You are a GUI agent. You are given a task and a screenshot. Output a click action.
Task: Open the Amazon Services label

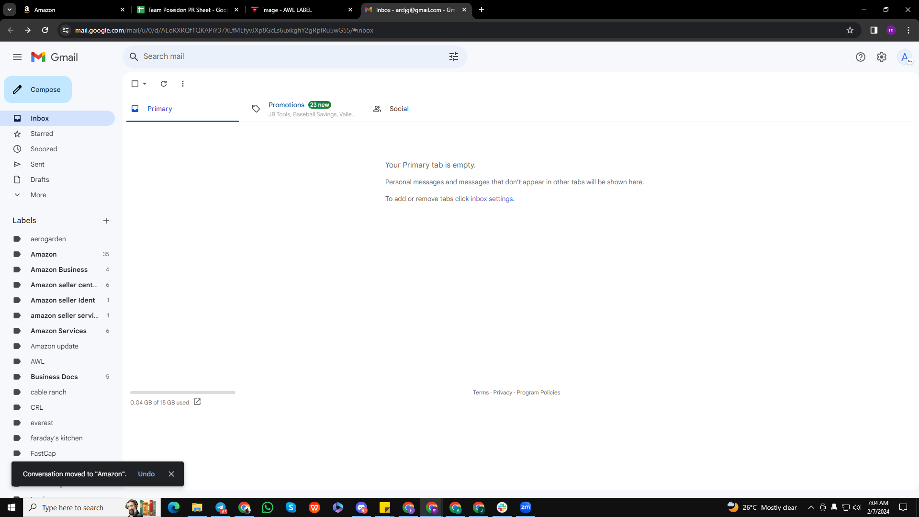[x=57, y=331]
